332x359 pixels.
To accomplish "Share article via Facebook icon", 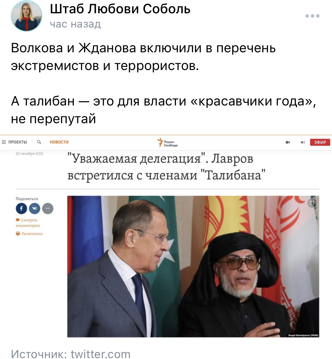I will 21,209.
